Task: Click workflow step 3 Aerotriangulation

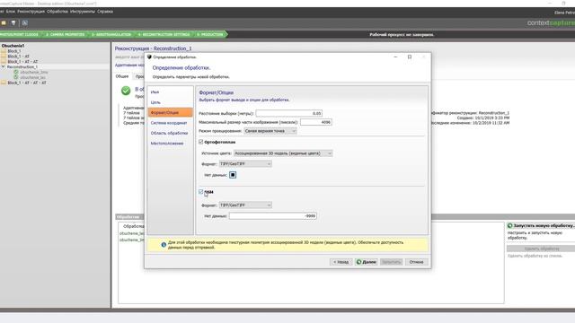Action: [111, 34]
